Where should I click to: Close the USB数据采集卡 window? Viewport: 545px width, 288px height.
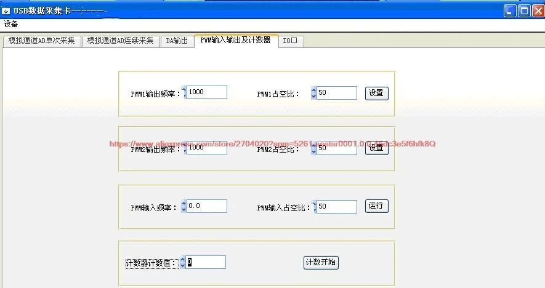tap(538, 11)
